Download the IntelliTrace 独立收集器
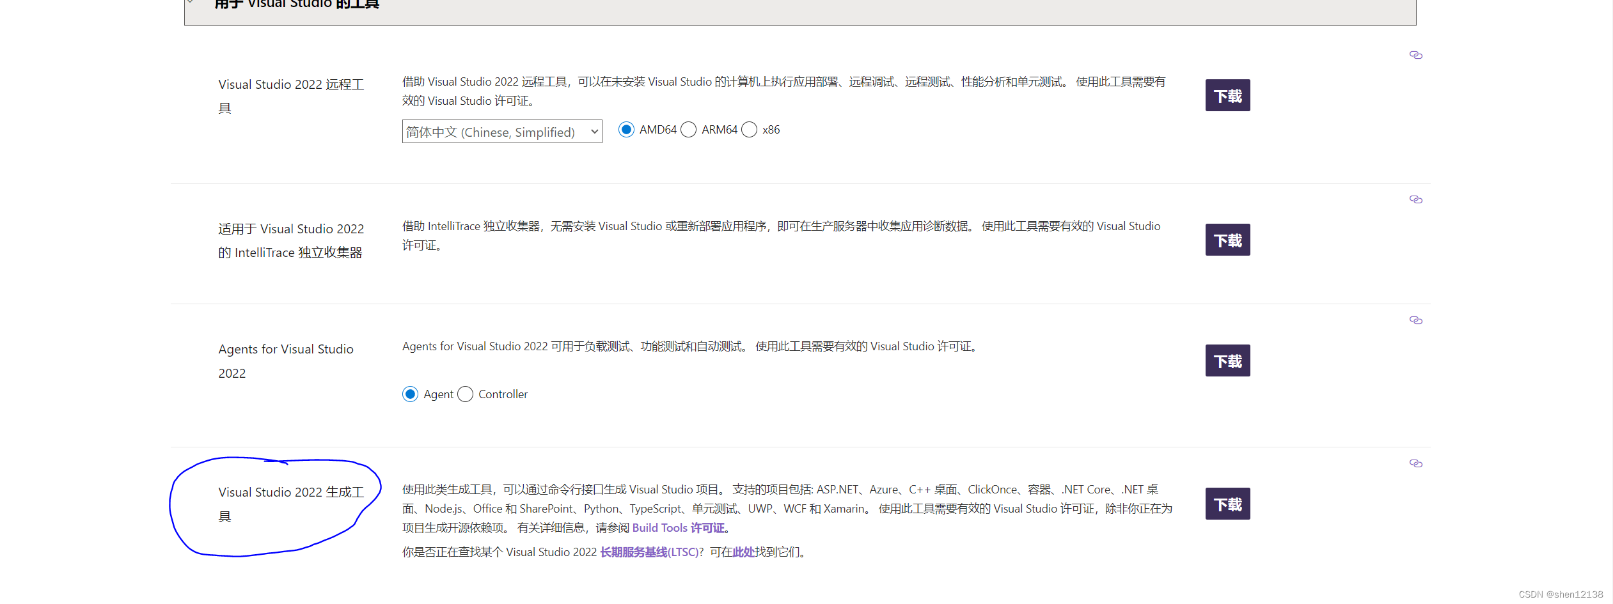1613x604 pixels. point(1227,240)
